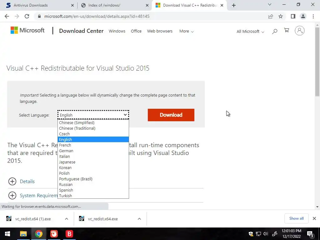Viewport: 320px width, 240px height.
Task: Choose Korean from the language list
Action: click(x=93, y=167)
